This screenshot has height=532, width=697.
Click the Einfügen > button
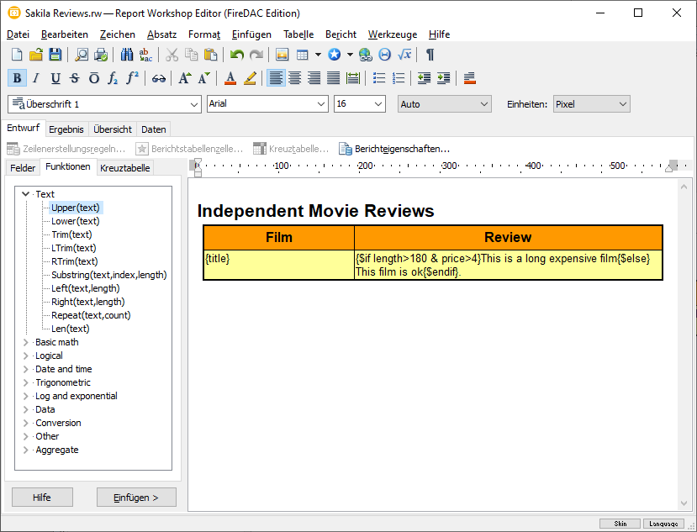[x=136, y=498]
